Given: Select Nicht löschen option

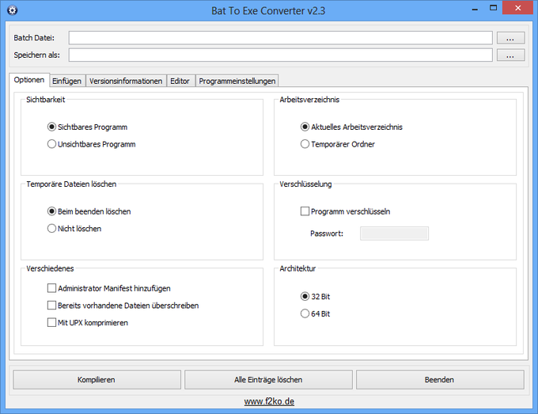Looking at the screenshot, I should point(74,229).
